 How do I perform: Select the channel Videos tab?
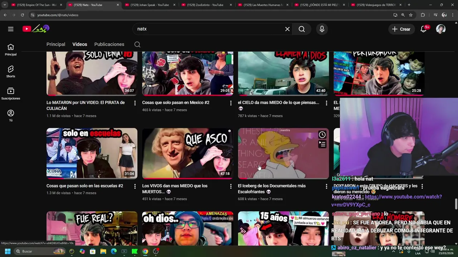(x=80, y=44)
